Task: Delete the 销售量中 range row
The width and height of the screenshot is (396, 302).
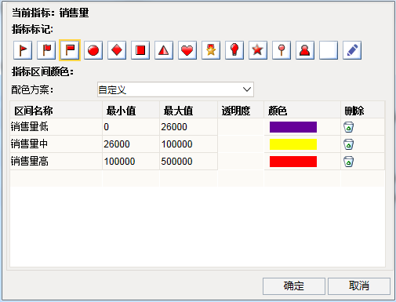Action: coord(348,144)
